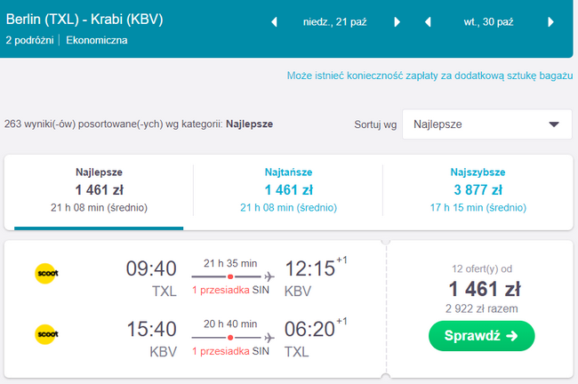Click the outbound departure time 09:40
This screenshot has width=578, height=384.
tap(151, 268)
